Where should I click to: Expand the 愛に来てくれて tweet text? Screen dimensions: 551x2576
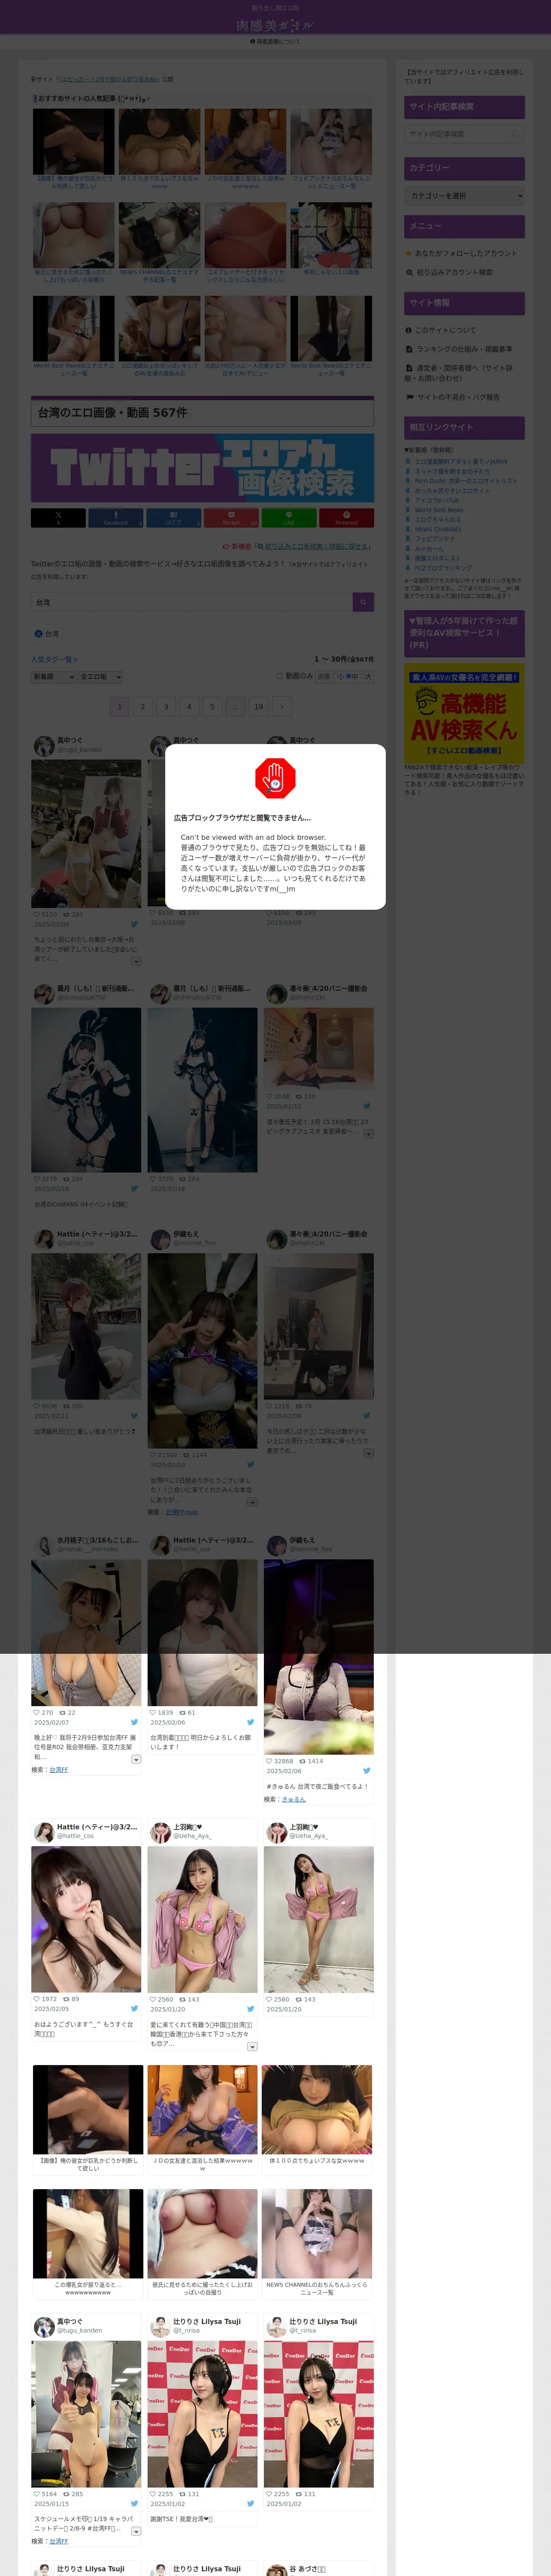(x=252, y=2046)
